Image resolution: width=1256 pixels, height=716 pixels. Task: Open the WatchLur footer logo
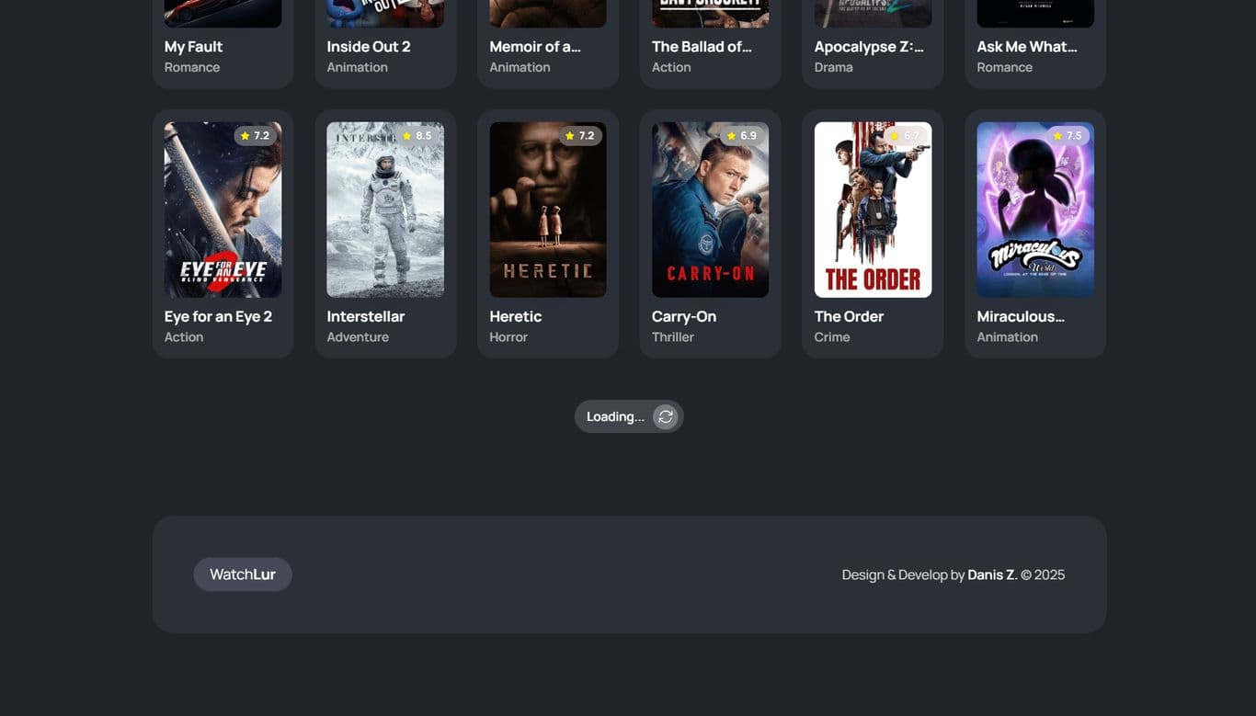(243, 574)
